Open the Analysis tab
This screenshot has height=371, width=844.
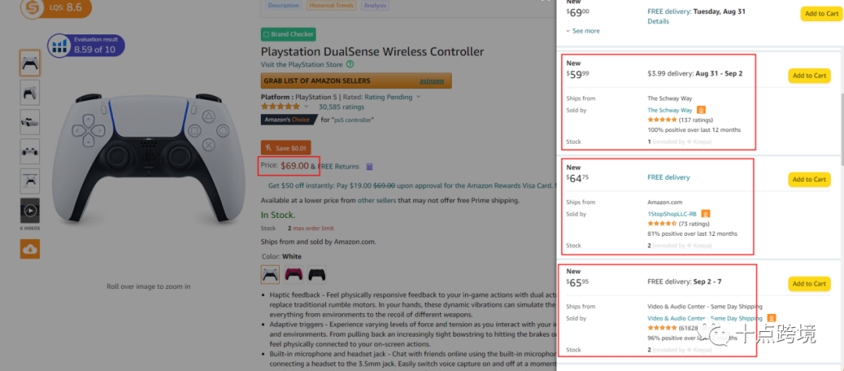[375, 5]
